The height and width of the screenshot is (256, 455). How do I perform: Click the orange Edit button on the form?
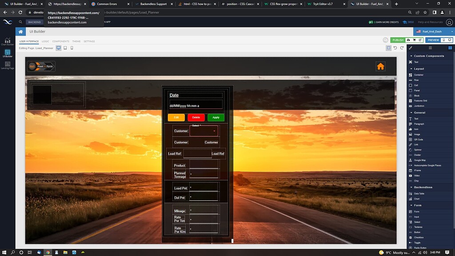(x=176, y=117)
